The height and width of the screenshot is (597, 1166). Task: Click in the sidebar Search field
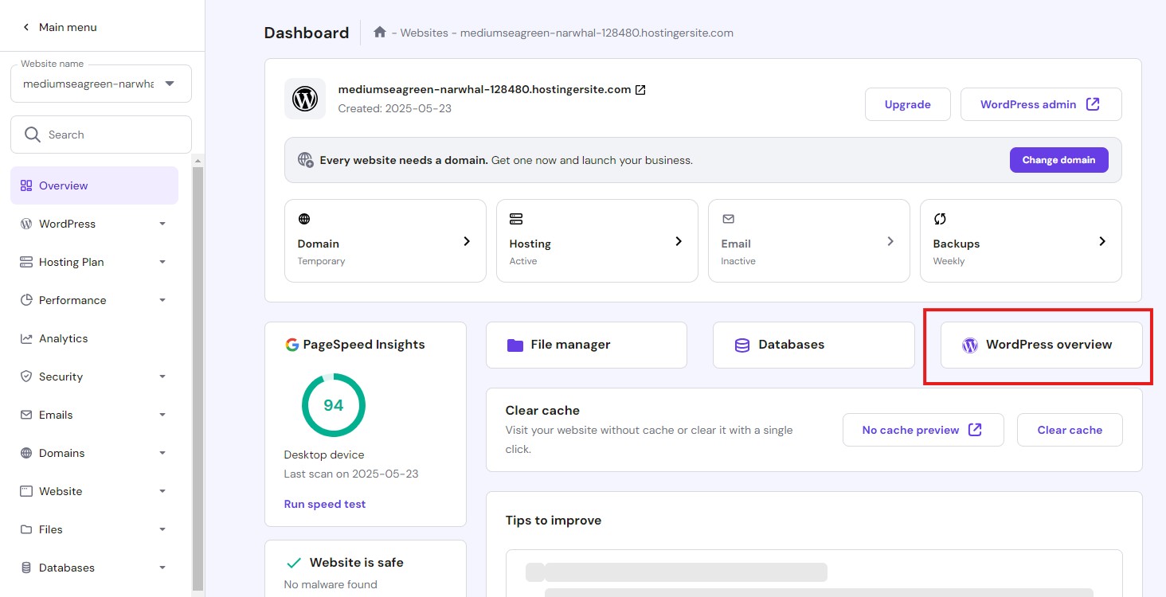point(101,135)
